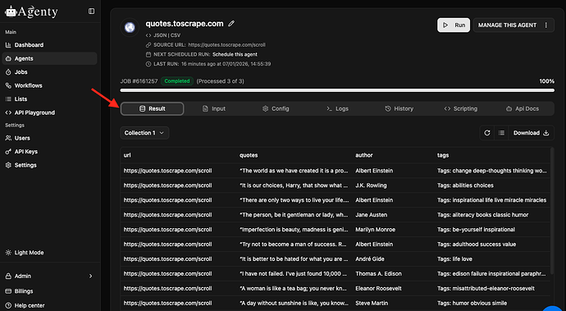
Task: Click 'Tags: be-yourself inspirational' cell
Action: [476, 230]
